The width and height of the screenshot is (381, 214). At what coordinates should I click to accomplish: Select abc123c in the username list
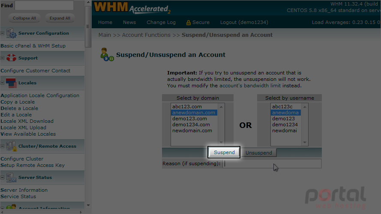286,107
